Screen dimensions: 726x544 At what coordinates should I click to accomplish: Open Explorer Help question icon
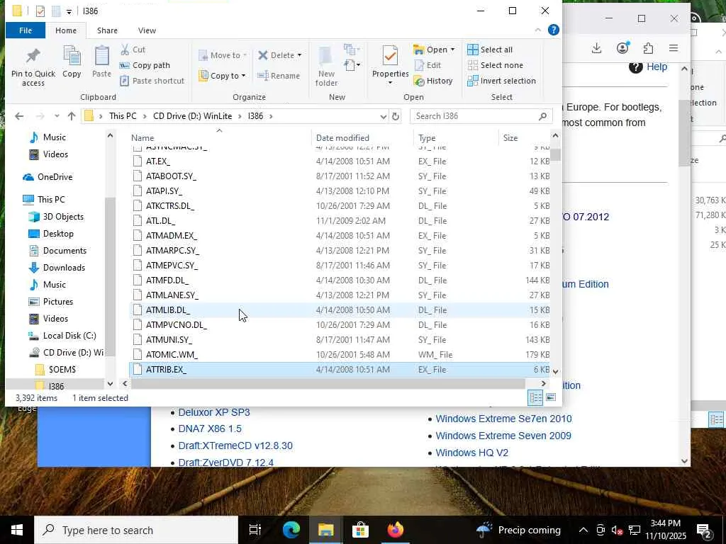click(553, 30)
